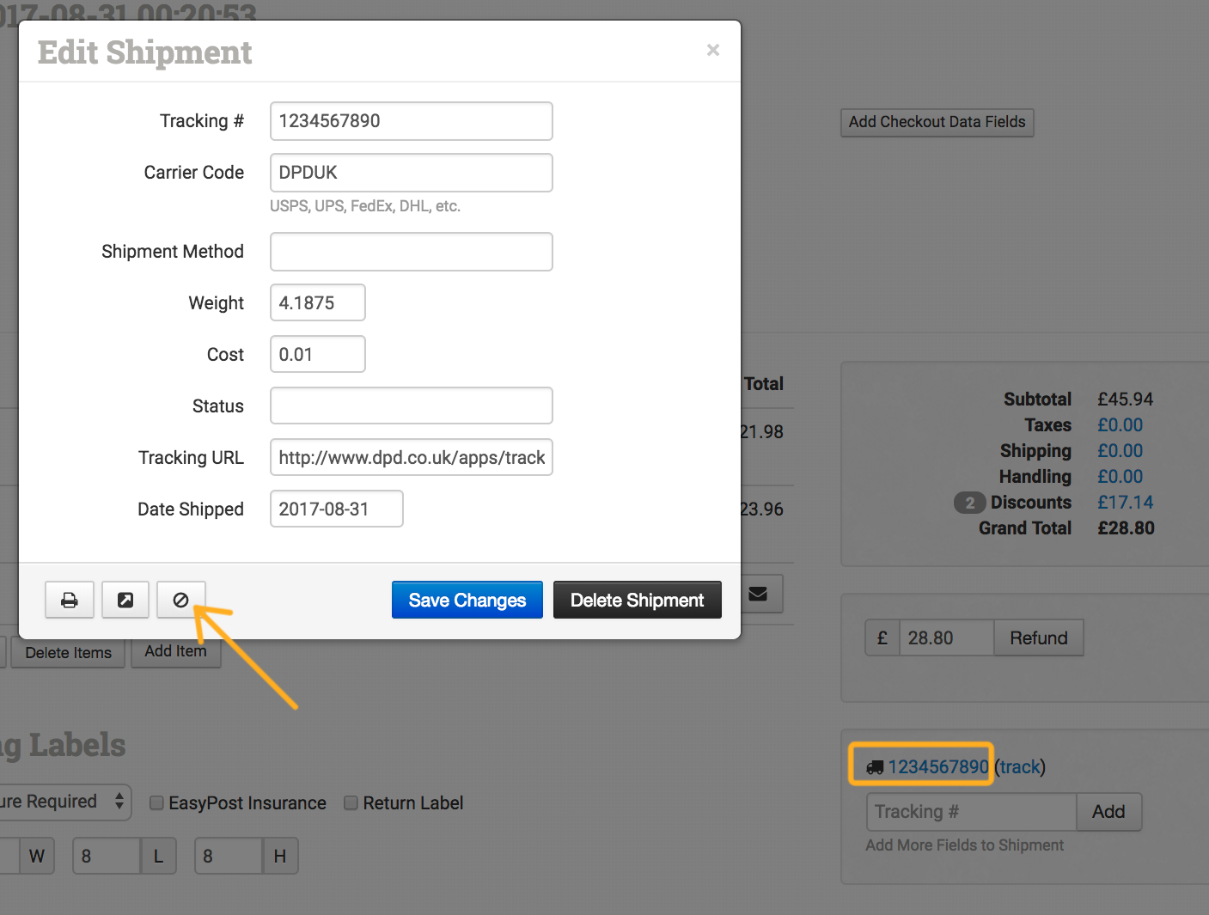
Task: Open shipment in external link icon
Action: tap(125, 600)
